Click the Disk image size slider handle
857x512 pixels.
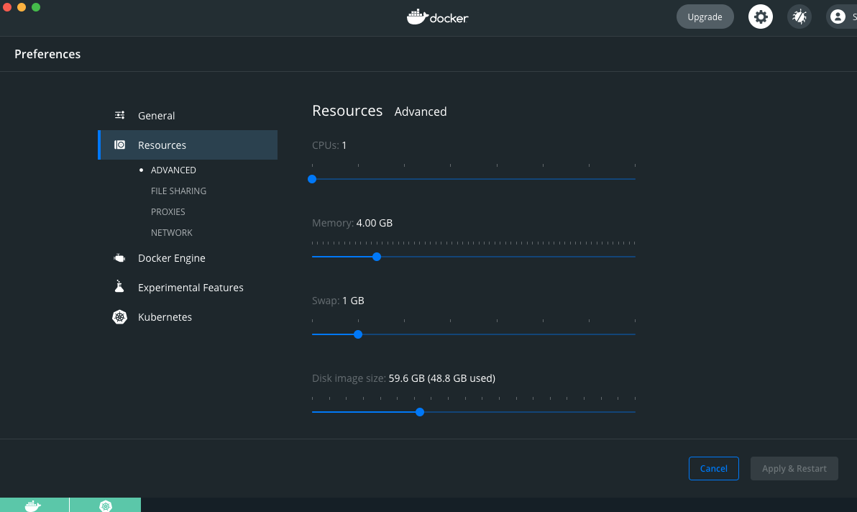point(420,412)
